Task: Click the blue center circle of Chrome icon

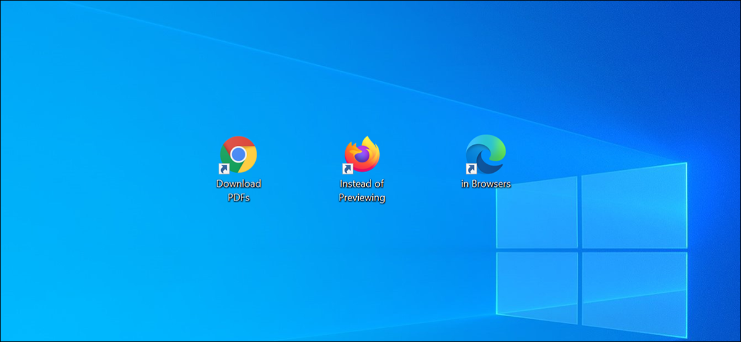Action: point(239,154)
